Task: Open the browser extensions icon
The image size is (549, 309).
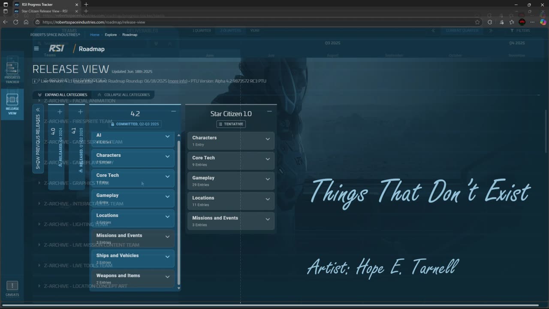Action: 490,22
